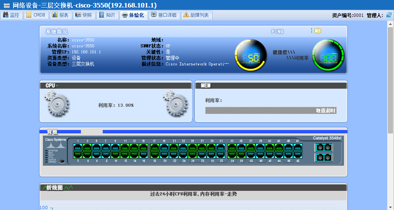Click the description Cisco Internetwork Operati…

coord(197,64)
